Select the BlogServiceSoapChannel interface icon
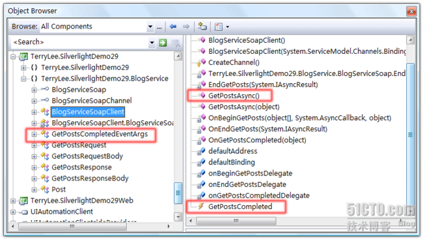The height and width of the screenshot is (239, 423). click(44, 100)
